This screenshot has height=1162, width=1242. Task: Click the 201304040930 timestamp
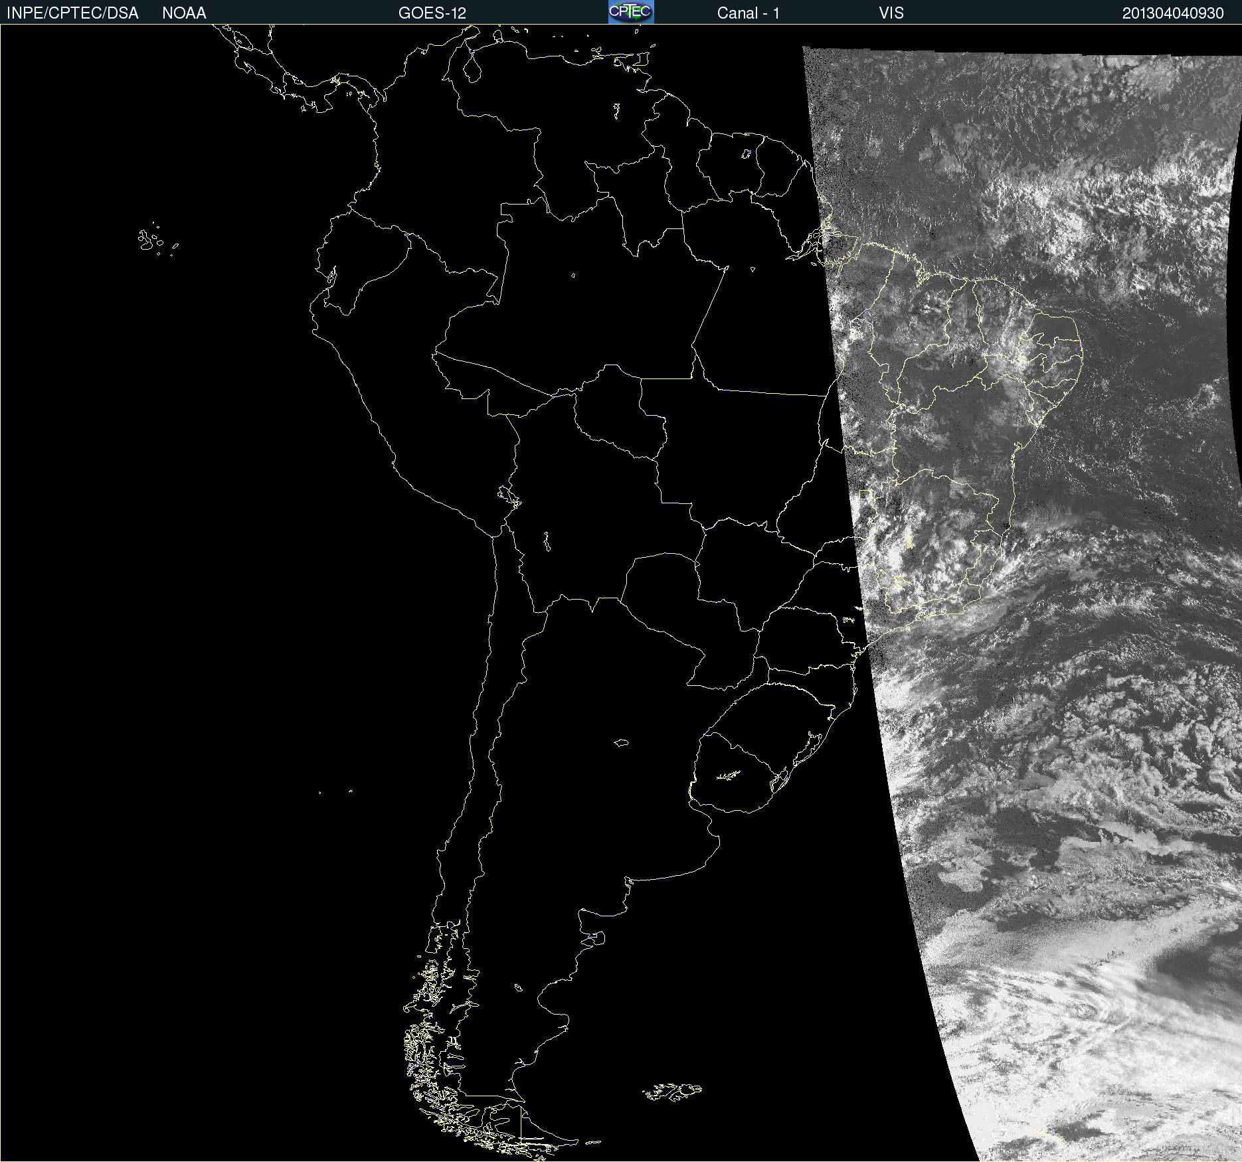point(1173,13)
